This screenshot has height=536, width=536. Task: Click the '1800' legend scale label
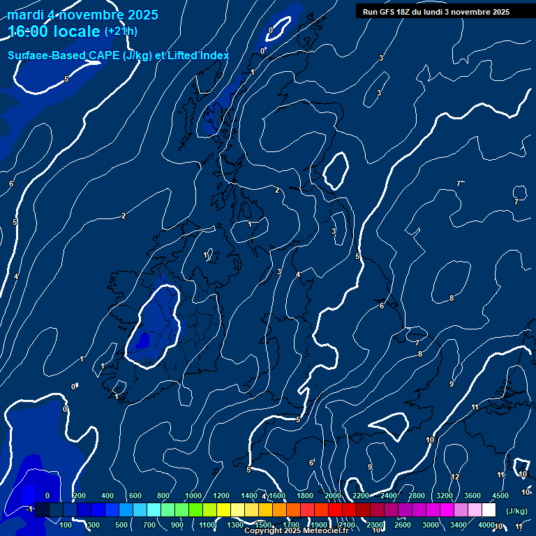click(305, 496)
